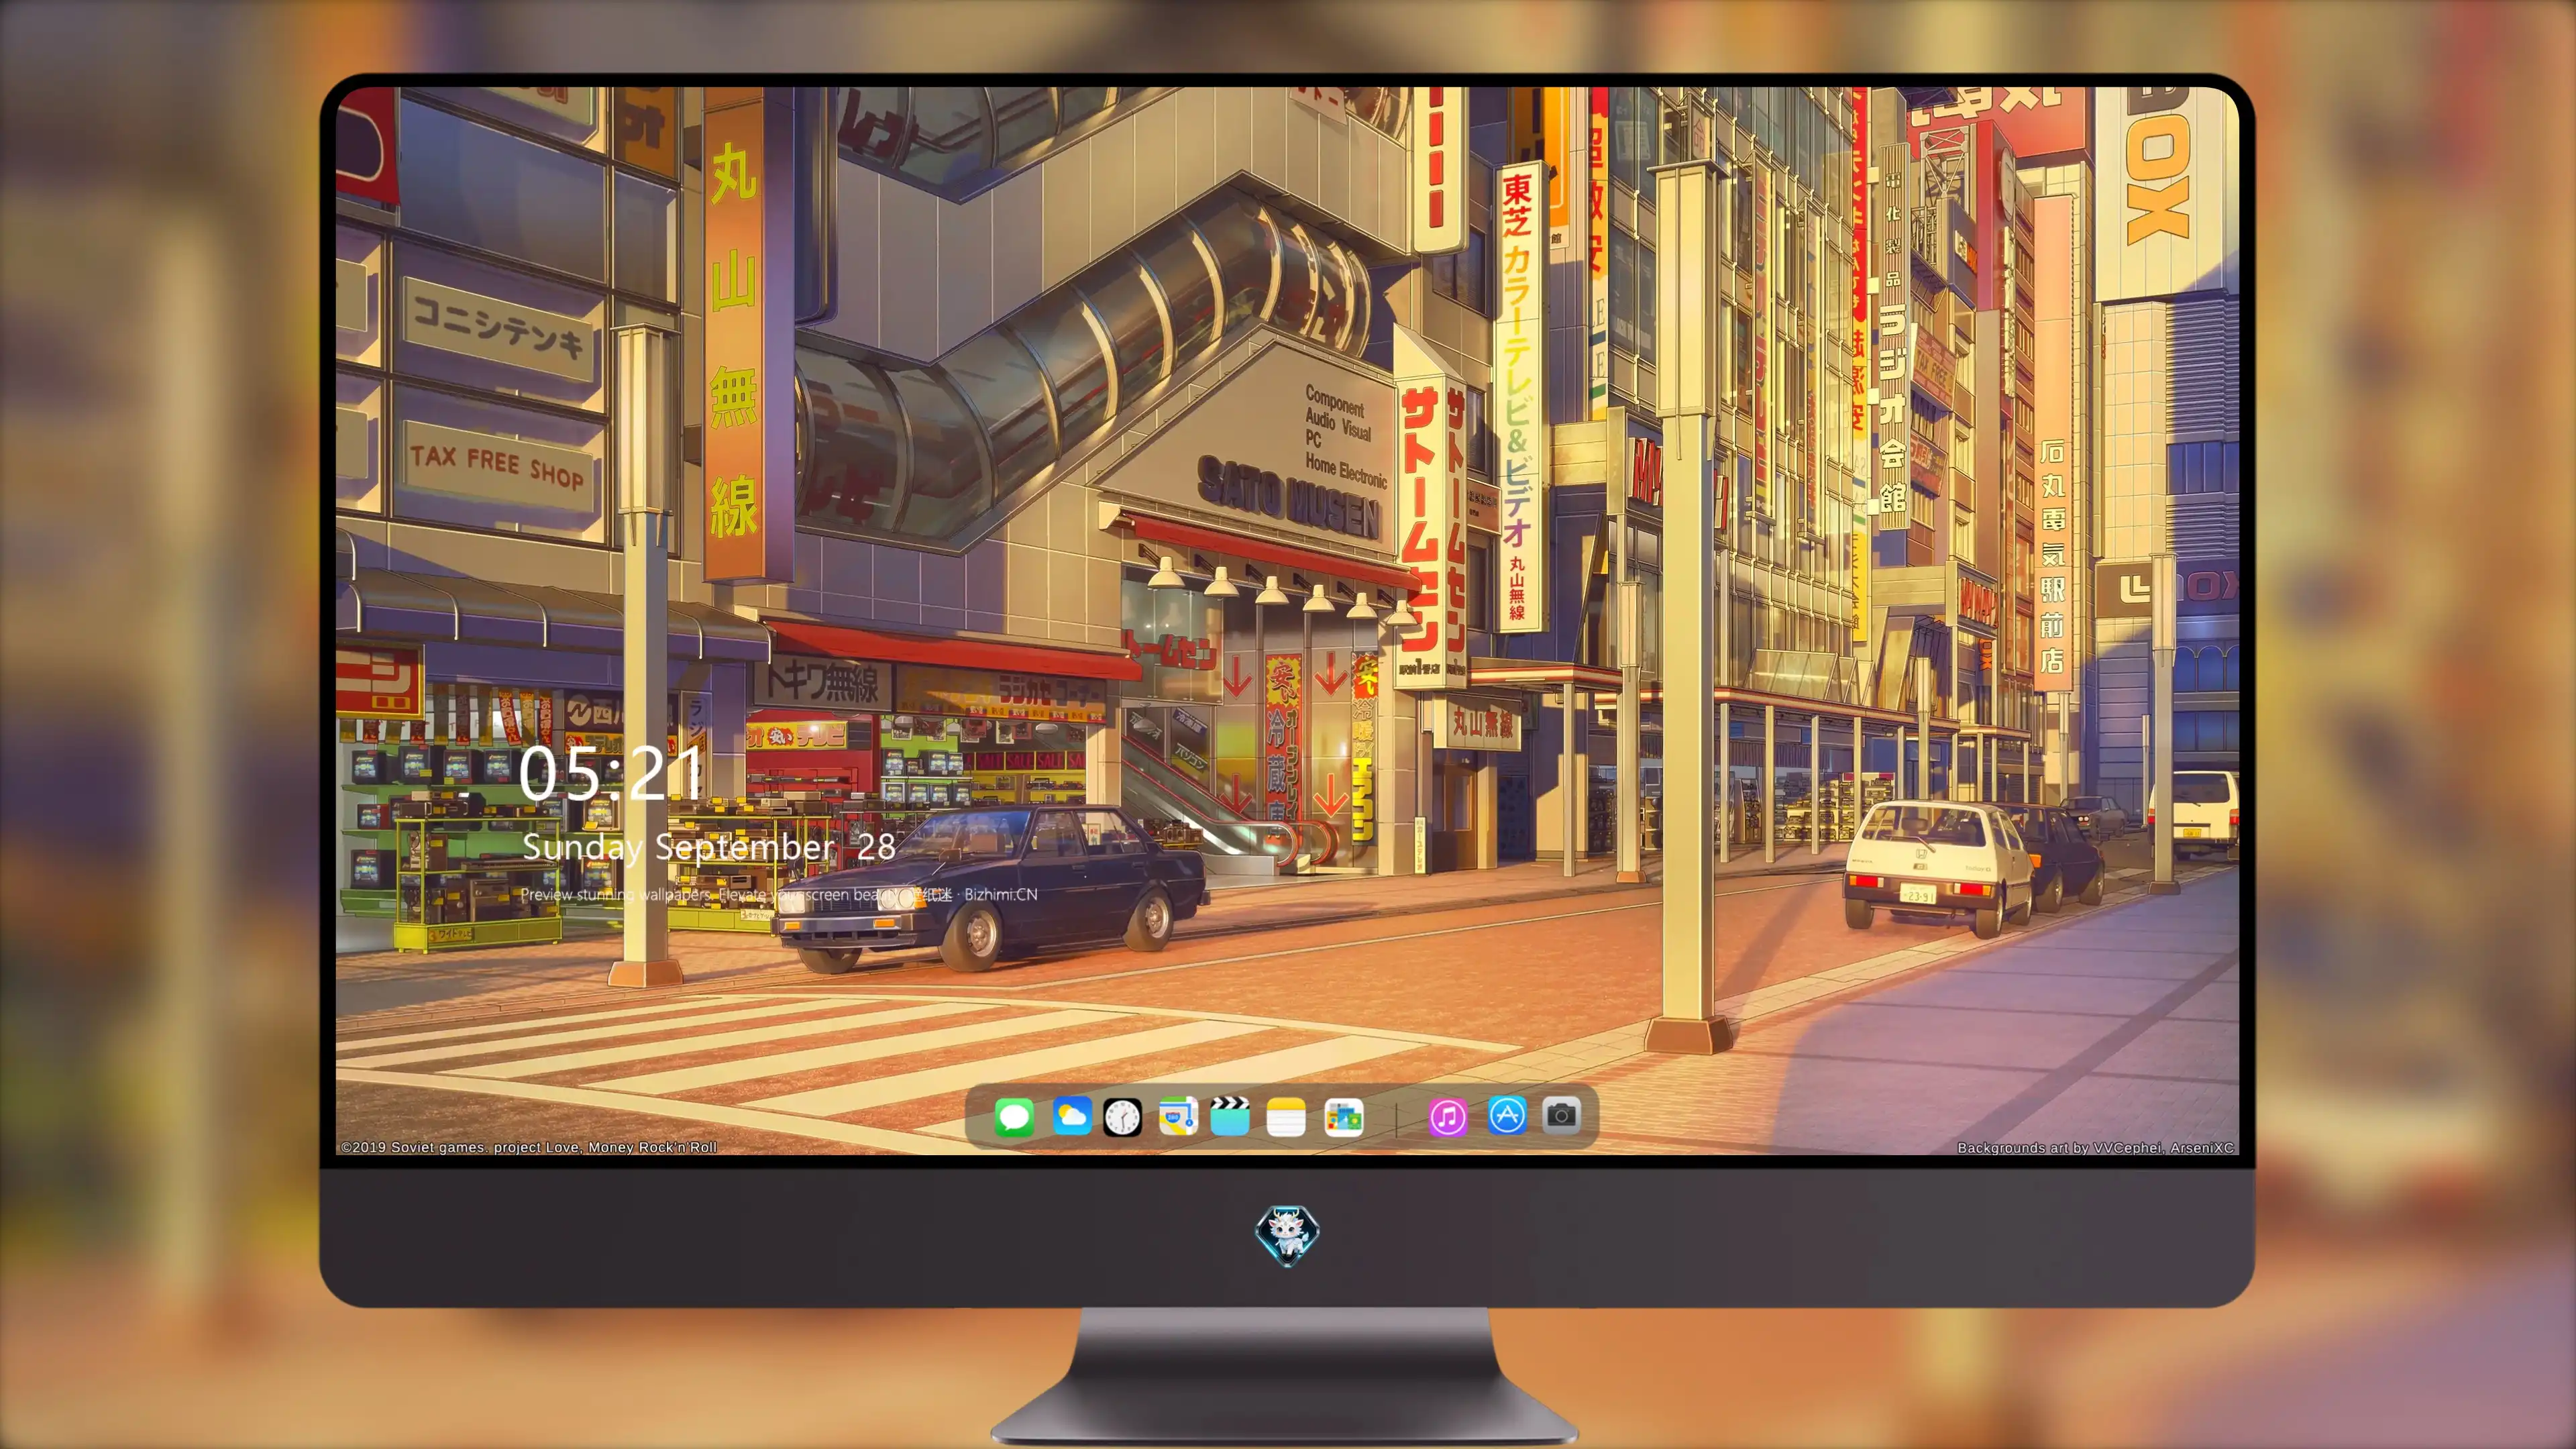The width and height of the screenshot is (2576, 1449).
Task: Launch the Maps app from the dock
Action: tap(1178, 1116)
